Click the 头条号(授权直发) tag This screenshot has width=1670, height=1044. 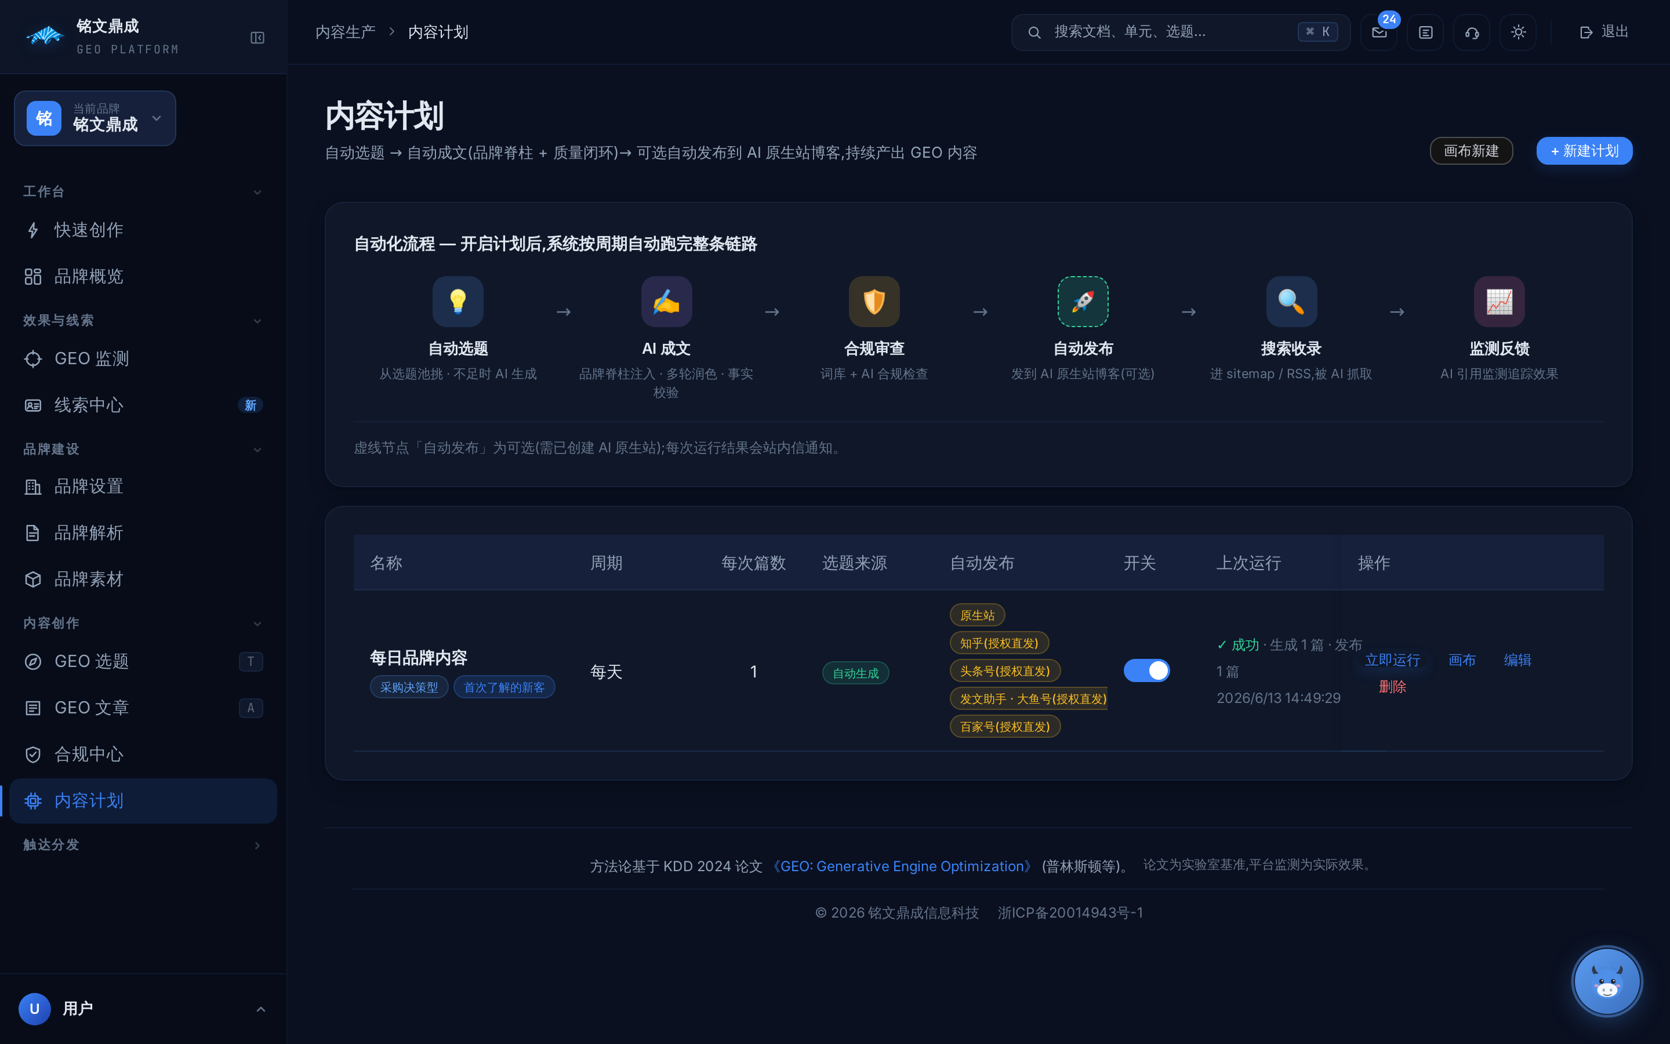pos(1005,670)
